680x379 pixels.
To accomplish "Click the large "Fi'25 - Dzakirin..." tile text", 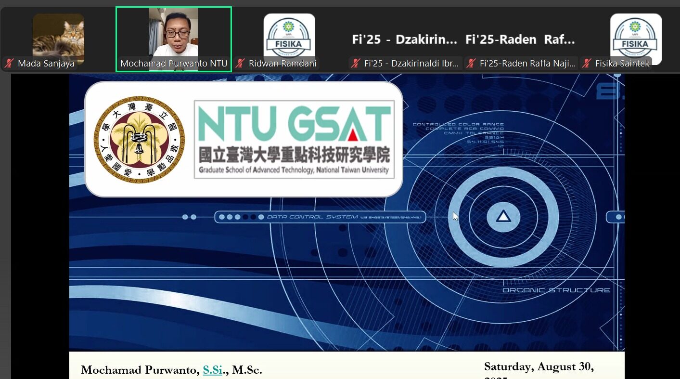I will point(404,39).
